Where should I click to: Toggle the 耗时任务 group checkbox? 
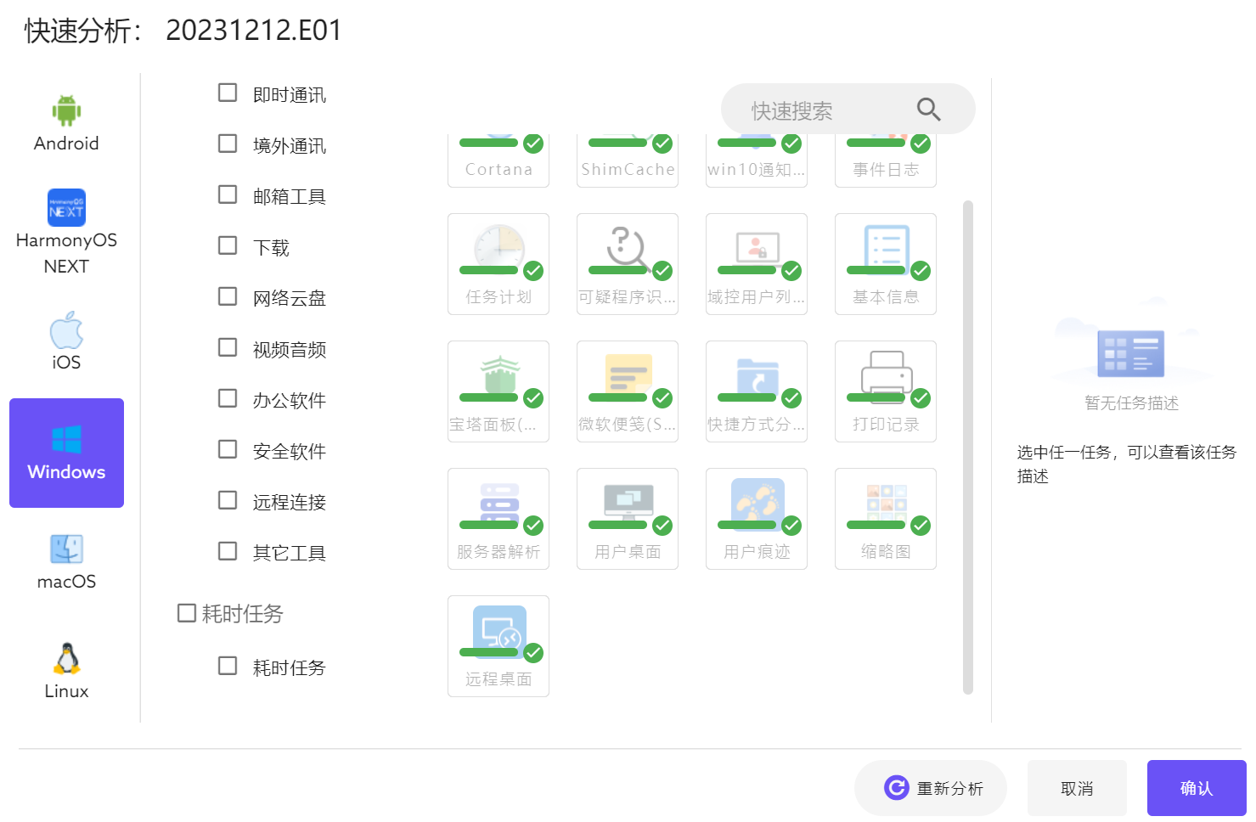pos(186,613)
